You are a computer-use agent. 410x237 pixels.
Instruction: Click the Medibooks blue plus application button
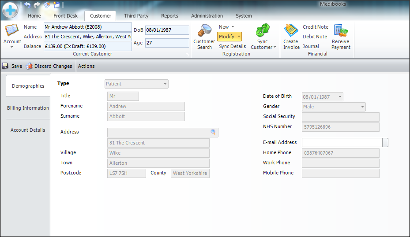[10, 9]
